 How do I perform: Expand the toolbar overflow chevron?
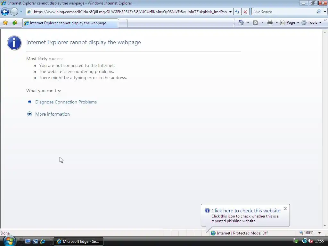click(x=325, y=20)
